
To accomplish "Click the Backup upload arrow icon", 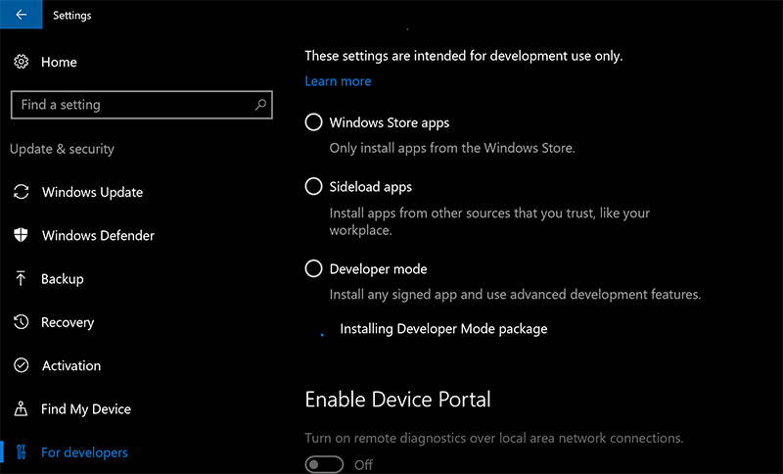I will [x=21, y=279].
